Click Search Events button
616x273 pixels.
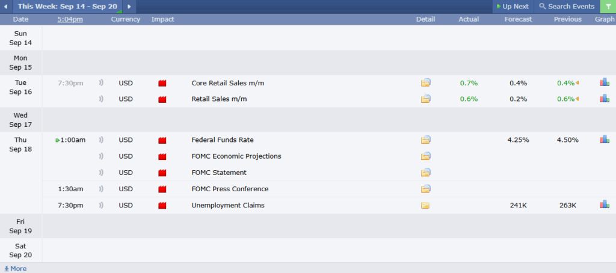coord(567,7)
